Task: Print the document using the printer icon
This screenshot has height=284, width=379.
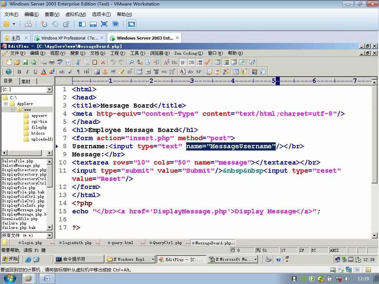Action: pyautogui.click(x=52, y=62)
